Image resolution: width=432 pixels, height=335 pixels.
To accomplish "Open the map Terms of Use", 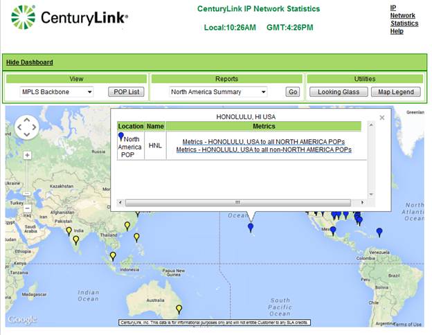I will pyautogui.click(x=408, y=324).
